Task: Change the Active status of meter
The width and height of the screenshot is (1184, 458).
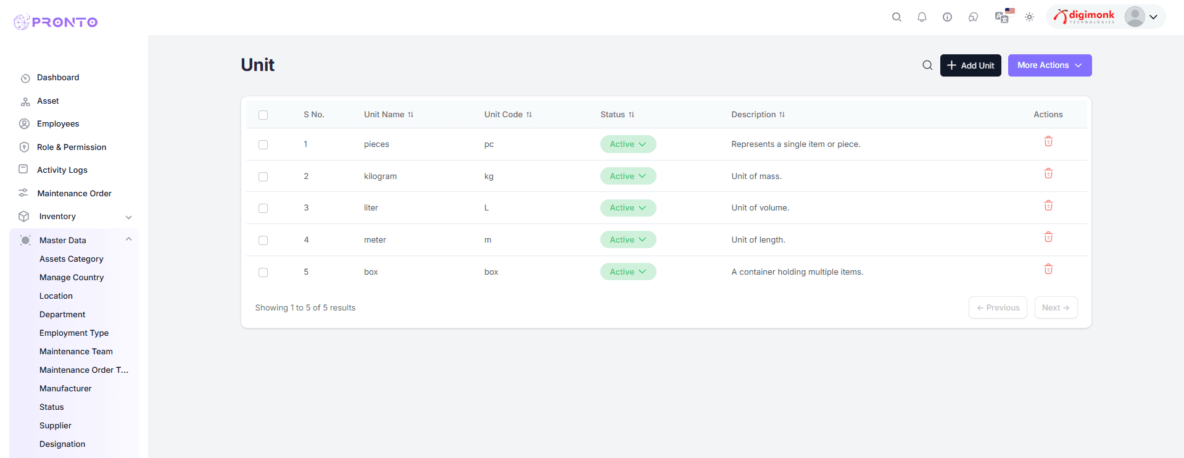Action: tap(627, 240)
